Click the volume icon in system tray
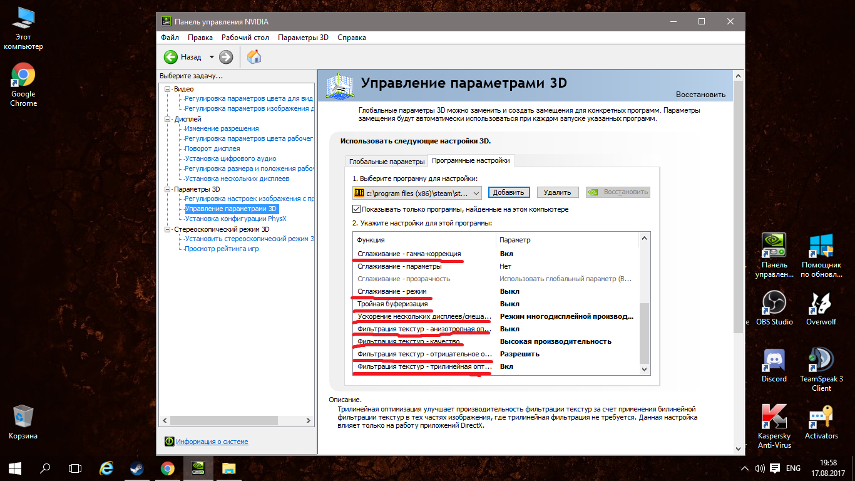Image resolution: width=855 pixels, height=481 pixels. [x=760, y=468]
